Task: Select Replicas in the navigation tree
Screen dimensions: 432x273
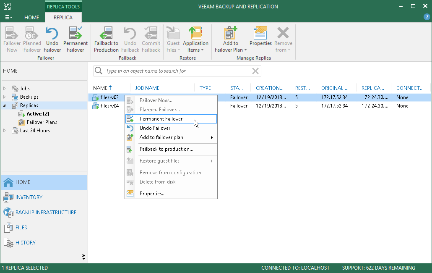Action: tap(29, 105)
